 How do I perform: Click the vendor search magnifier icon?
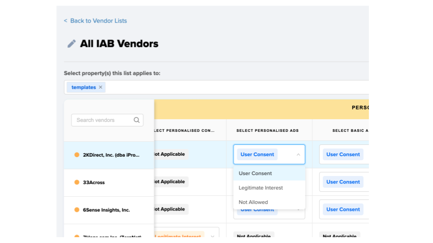tap(137, 120)
